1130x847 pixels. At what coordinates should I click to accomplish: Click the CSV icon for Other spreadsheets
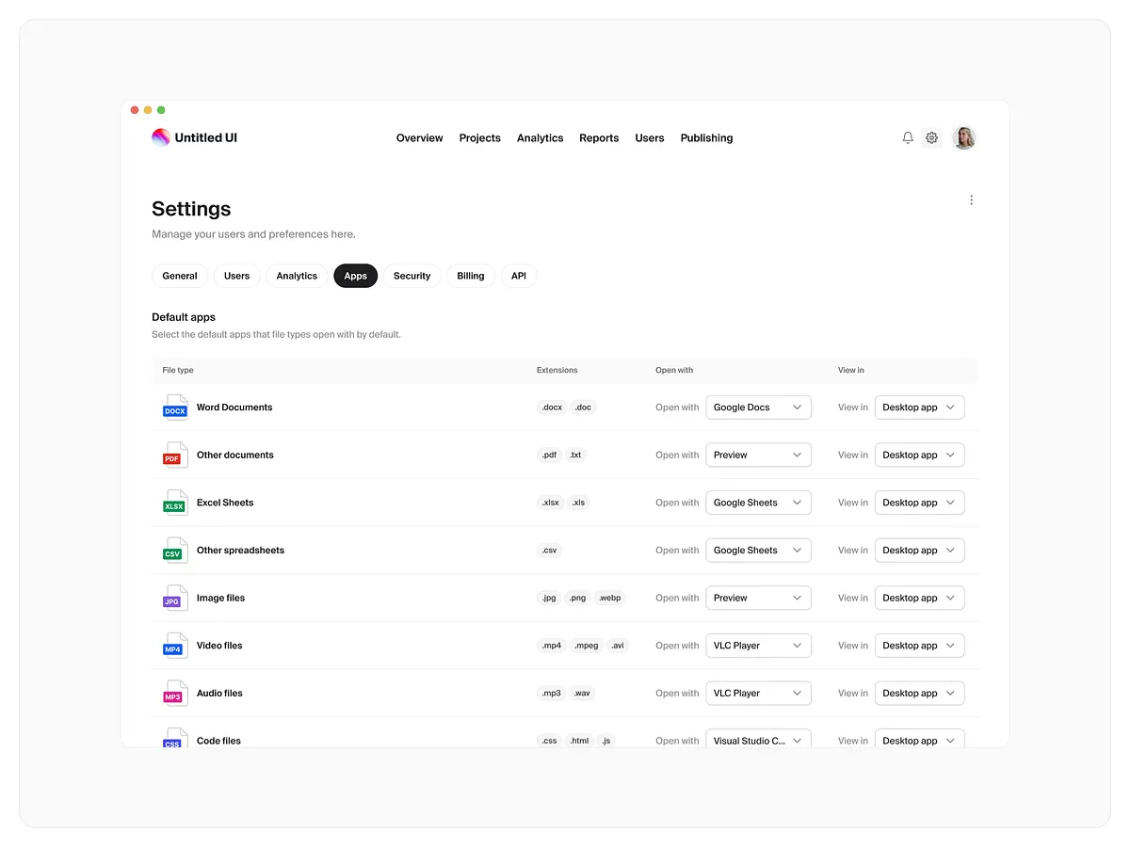coord(174,550)
